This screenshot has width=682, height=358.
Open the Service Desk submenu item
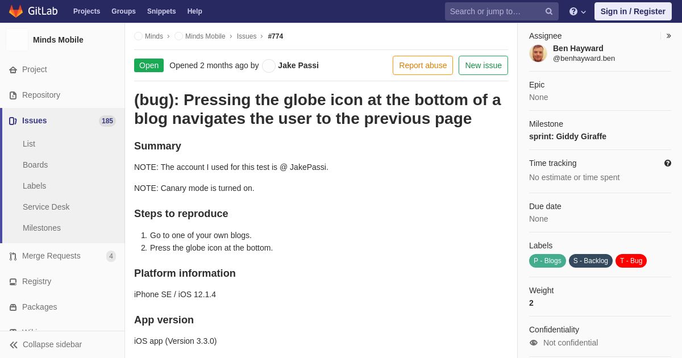coord(46,207)
